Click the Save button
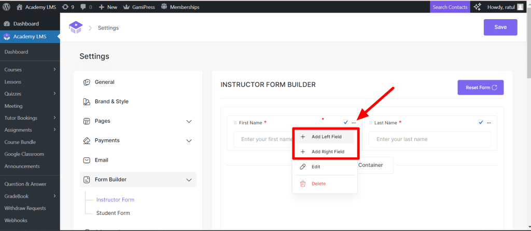 (x=500, y=27)
